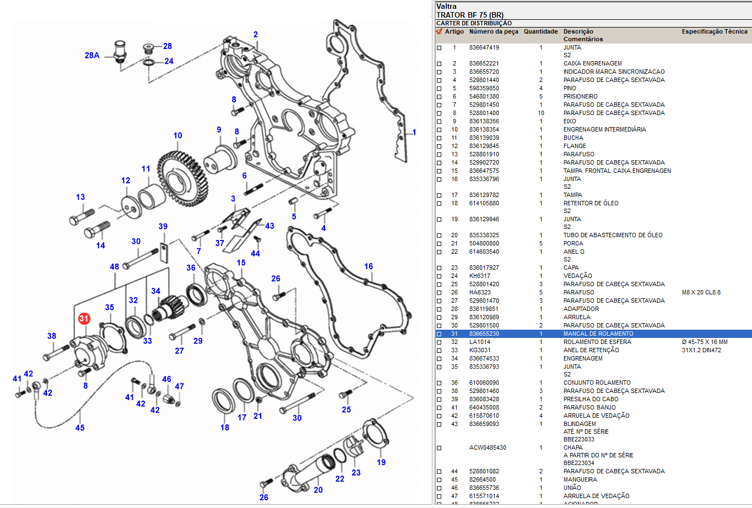This screenshot has height=508, width=752.
Task: Click the Quantidade column header
Action: pyautogui.click(x=540, y=32)
